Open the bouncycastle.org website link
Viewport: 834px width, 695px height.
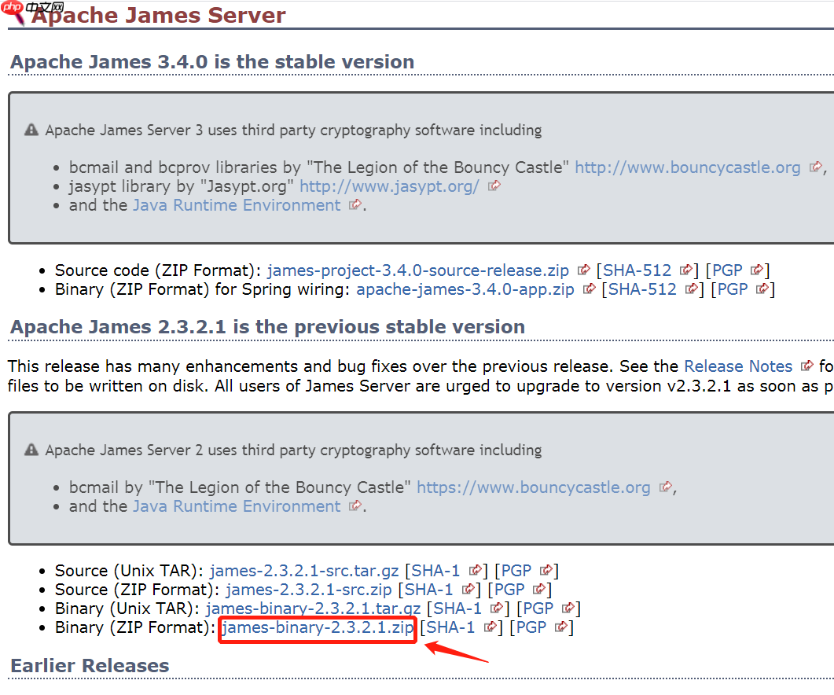pos(688,167)
